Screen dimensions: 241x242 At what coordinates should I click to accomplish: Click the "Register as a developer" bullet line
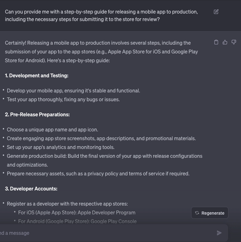click(x=67, y=204)
